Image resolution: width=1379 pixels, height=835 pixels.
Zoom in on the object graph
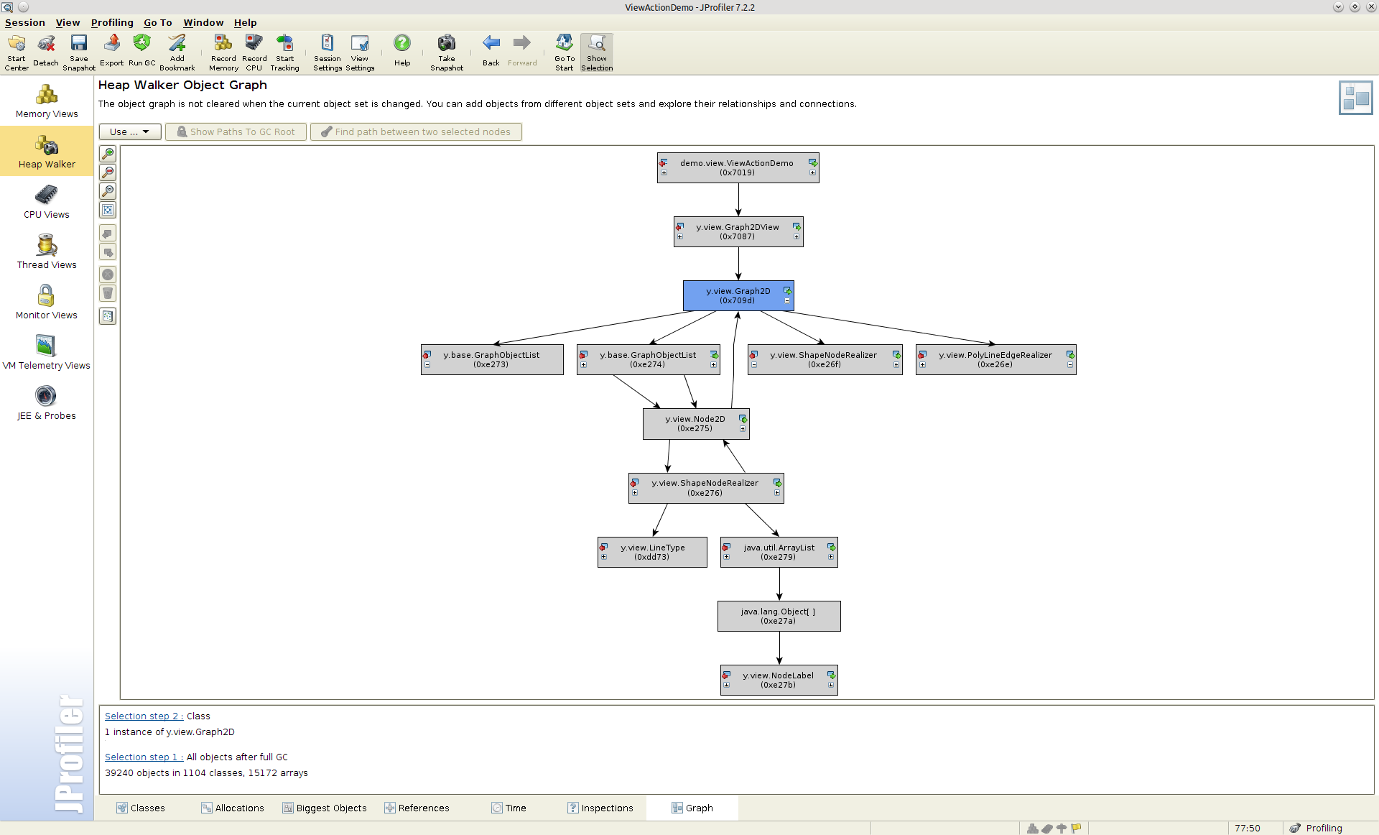108,154
